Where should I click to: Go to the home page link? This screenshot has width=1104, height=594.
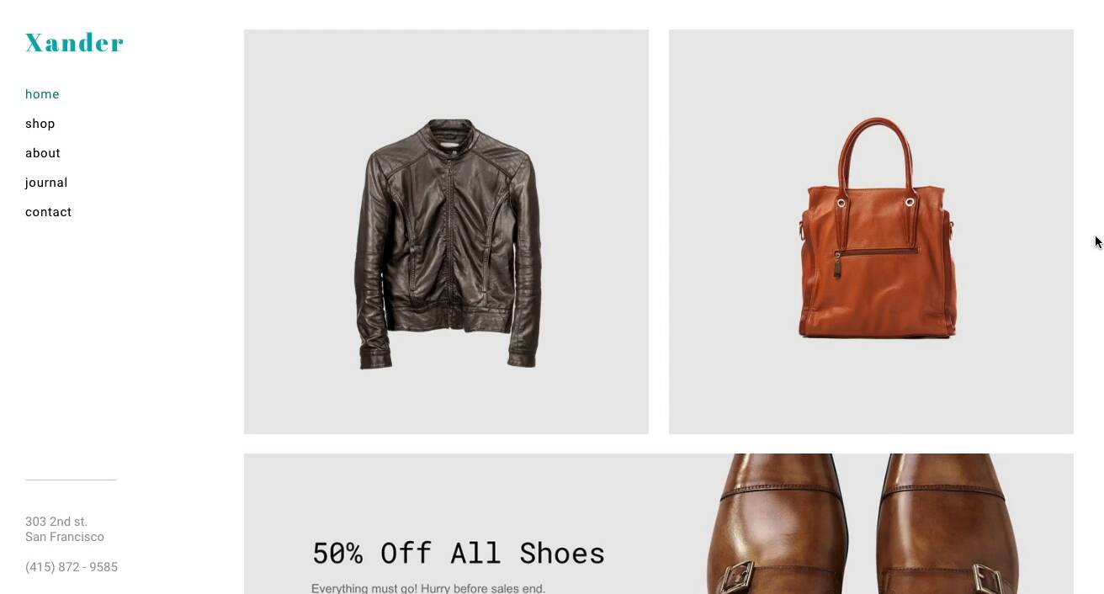pyautogui.click(x=42, y=94)
